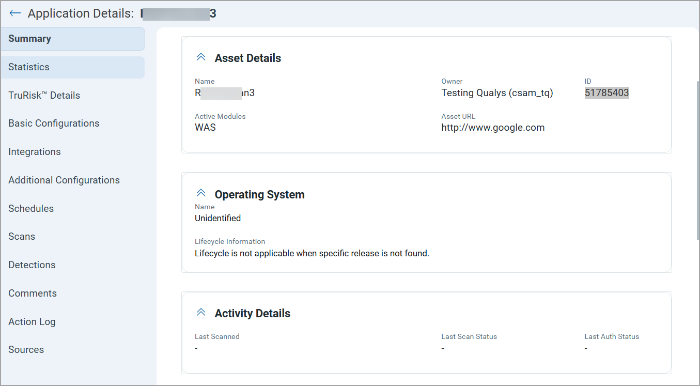Click the owner Testing Qualys (csam_tq)
Screen dimensions: 700x386
pyautogui.click(x=497, y=93)
